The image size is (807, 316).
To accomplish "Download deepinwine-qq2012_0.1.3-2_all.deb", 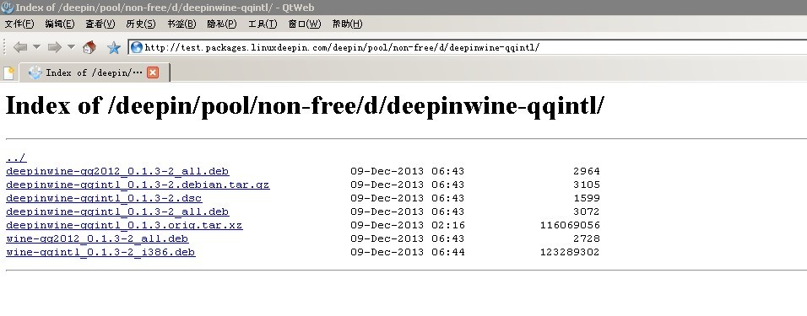I will 117,171.
